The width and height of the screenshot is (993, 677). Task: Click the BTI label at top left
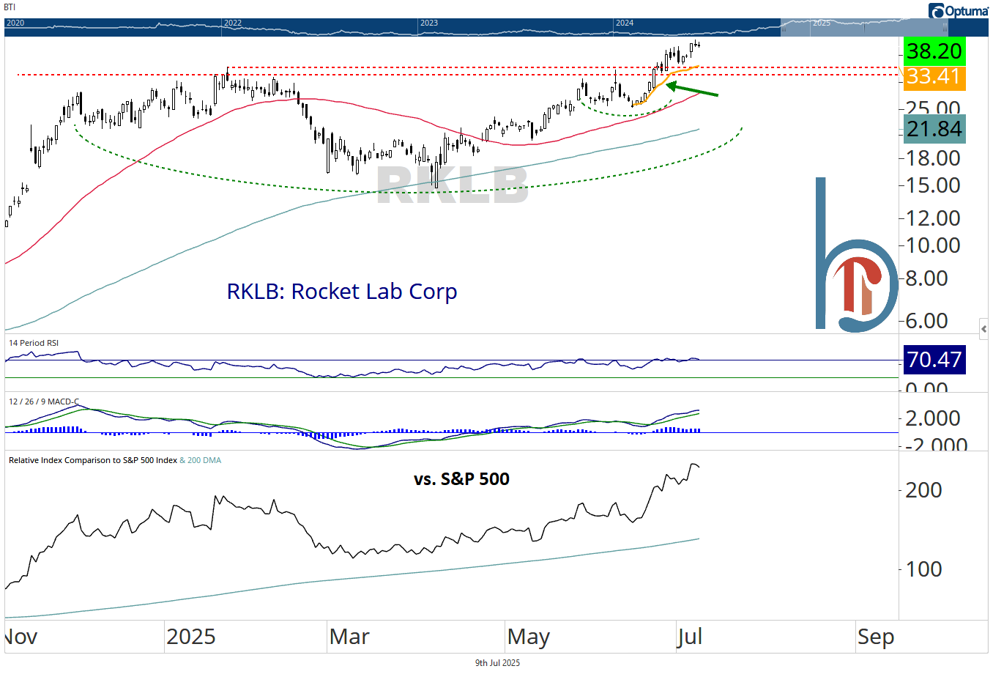[x=10, y=7]
